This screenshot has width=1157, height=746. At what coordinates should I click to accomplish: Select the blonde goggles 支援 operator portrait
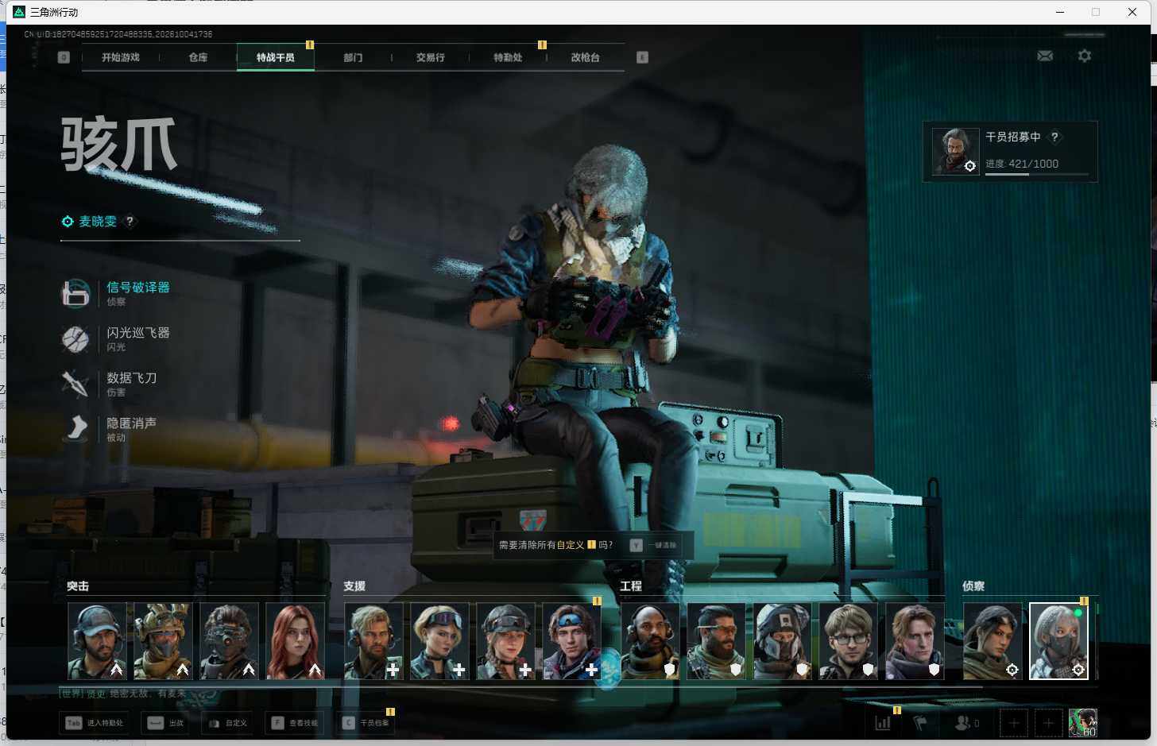point(439,641)
